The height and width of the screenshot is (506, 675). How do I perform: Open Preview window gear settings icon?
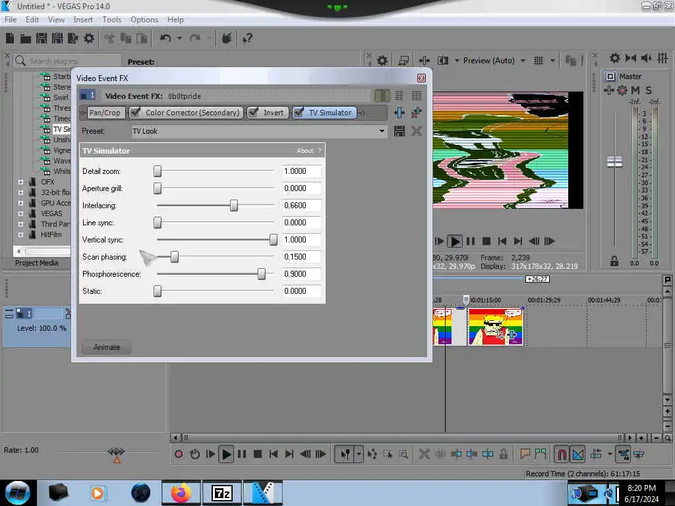pyautogui.click(x=382, y=61)
